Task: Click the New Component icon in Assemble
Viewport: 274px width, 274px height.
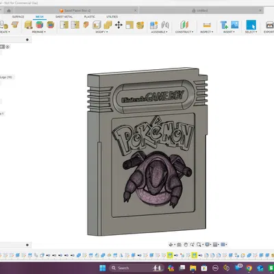Action: coord(154,25)
